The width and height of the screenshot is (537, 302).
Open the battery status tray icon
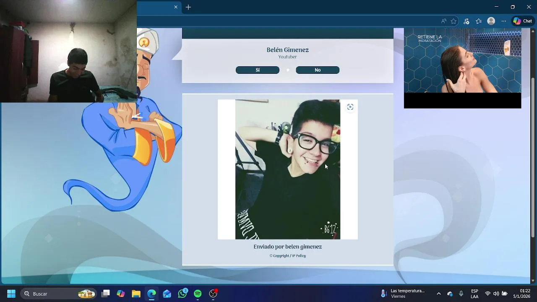click(x=505, y=294)
